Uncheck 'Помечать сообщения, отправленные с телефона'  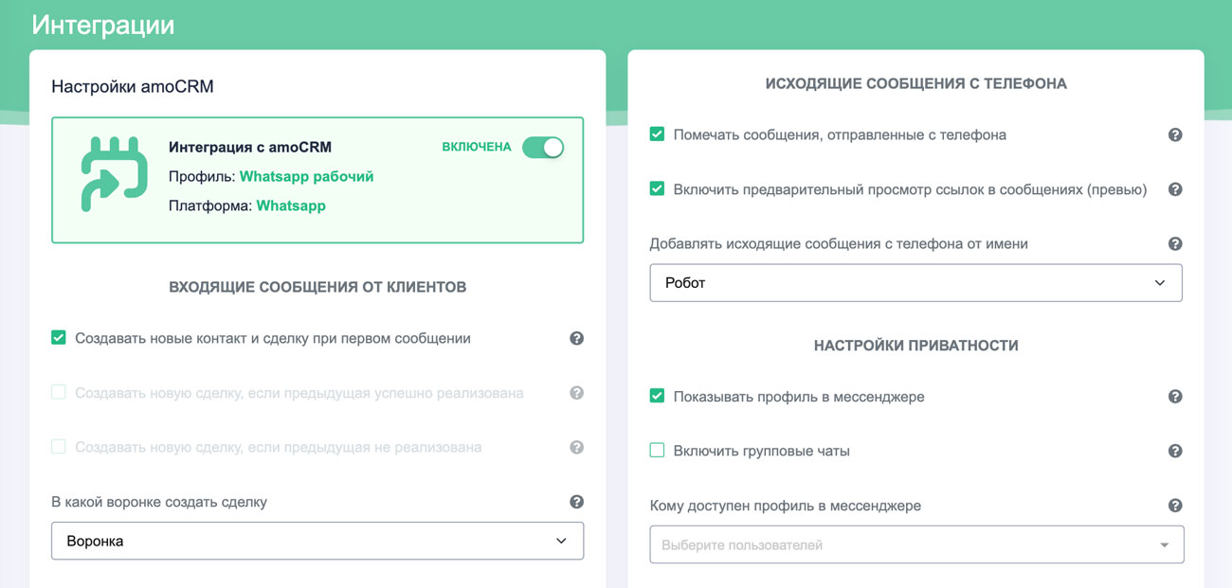coord(657,134)
